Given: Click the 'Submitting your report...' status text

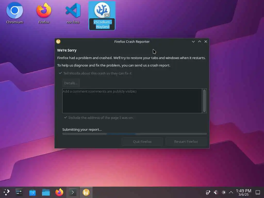Looking at the screenshot, I should click(82, 129).
